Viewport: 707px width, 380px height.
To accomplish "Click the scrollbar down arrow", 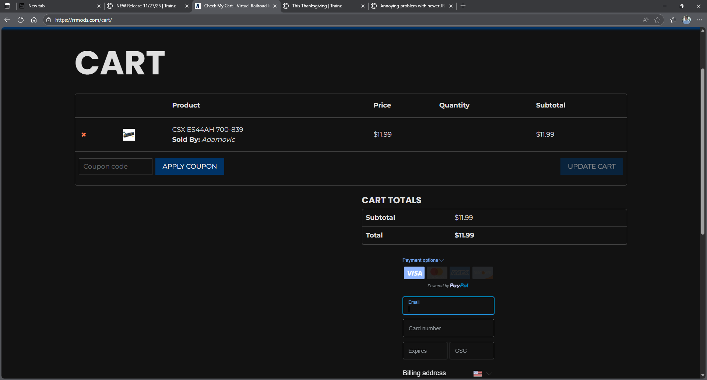I will pyautogui.click(x=703, y=375).
